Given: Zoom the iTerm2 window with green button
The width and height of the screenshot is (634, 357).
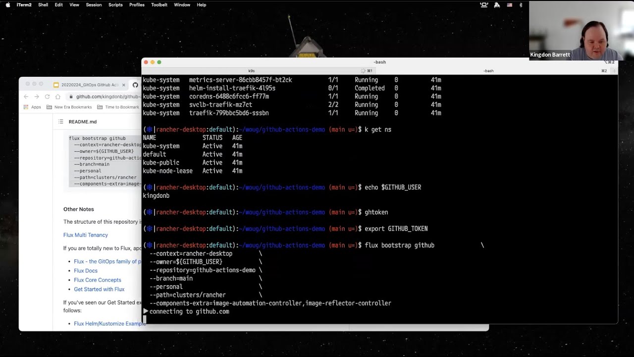Looking at the screenshot, I should point(159,62).
